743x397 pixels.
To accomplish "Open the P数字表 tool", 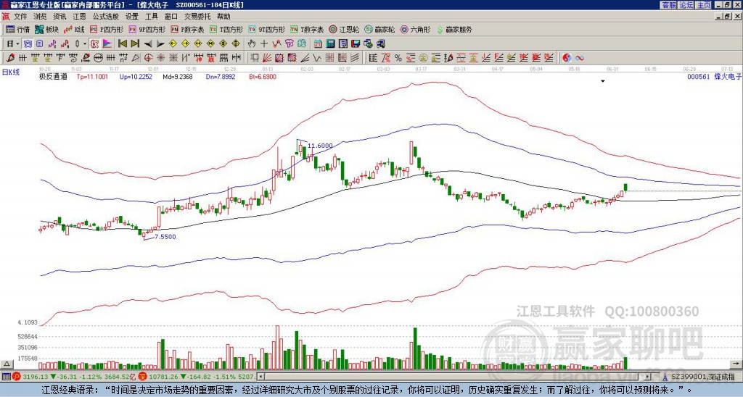I will point(187,29).
